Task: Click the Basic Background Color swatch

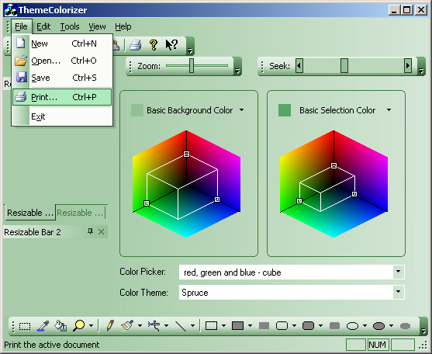Action: [137, 110]
